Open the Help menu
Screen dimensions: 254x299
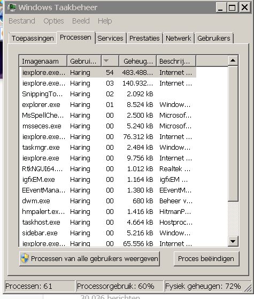(x=105, y=21)
